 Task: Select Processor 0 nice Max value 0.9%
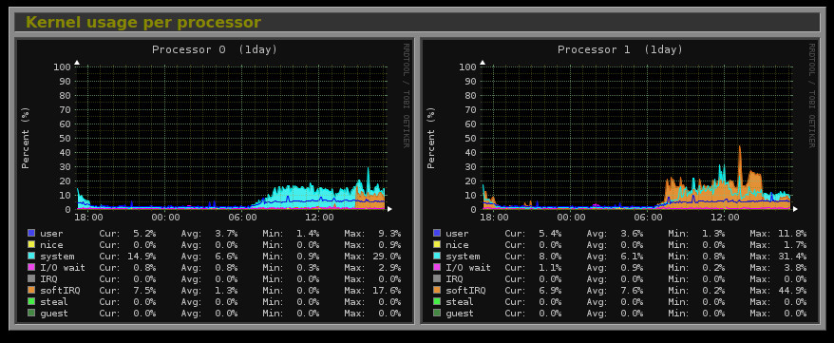(389, 244)
